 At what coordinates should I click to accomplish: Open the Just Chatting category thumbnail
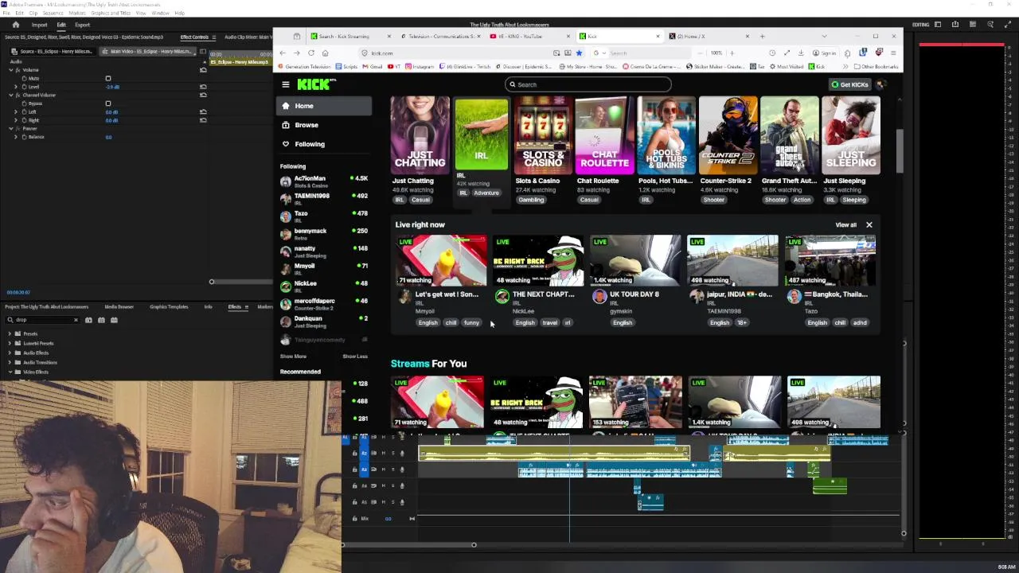pos(420,135)
